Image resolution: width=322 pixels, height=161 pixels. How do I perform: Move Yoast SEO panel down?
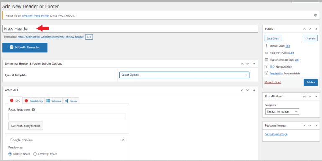coord(248,90)
